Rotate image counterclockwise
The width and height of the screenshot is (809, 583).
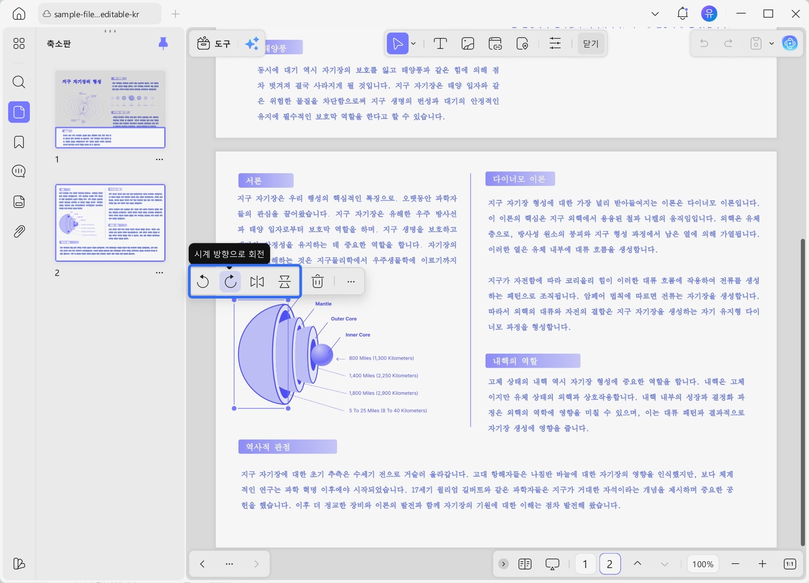pyautogui.click(x=203, y=281)
